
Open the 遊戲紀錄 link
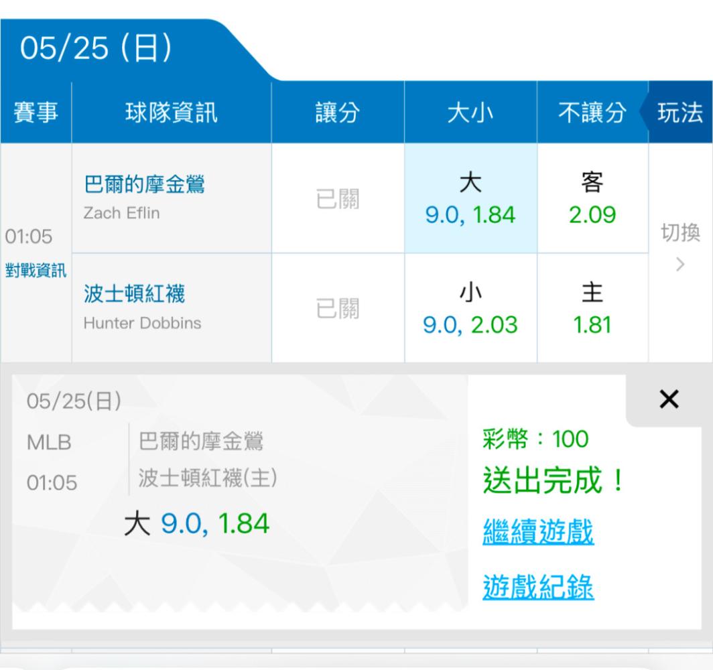click(537, 588)
